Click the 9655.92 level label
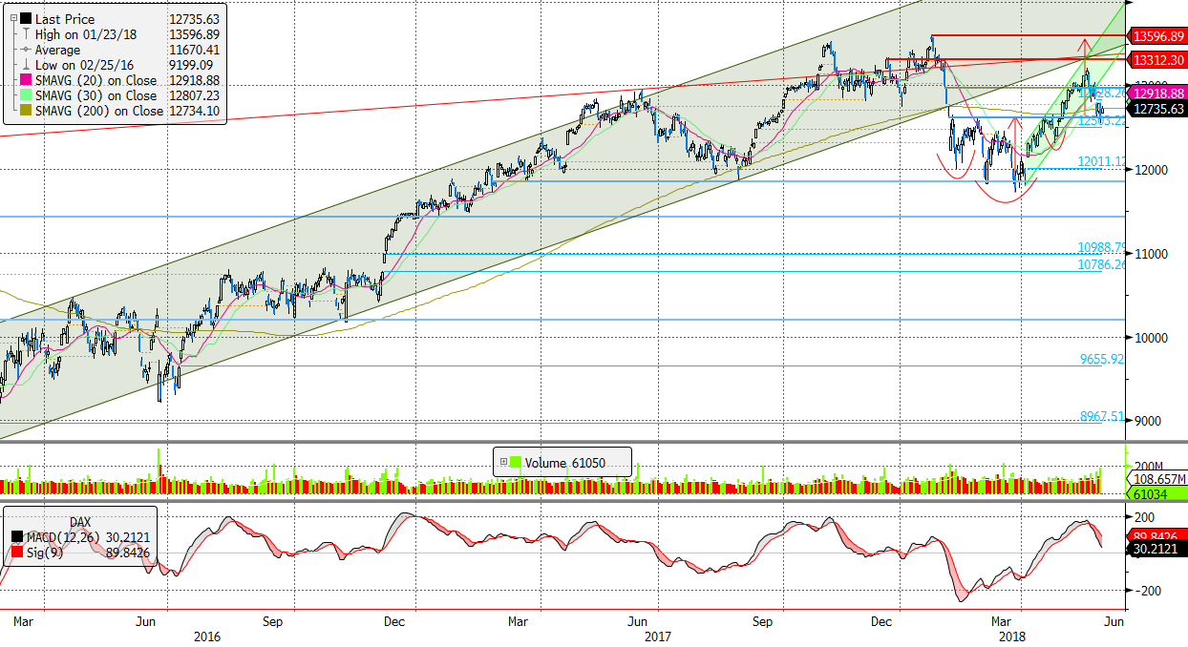Screen dimensions: 1188x647 click(1102, 360)
